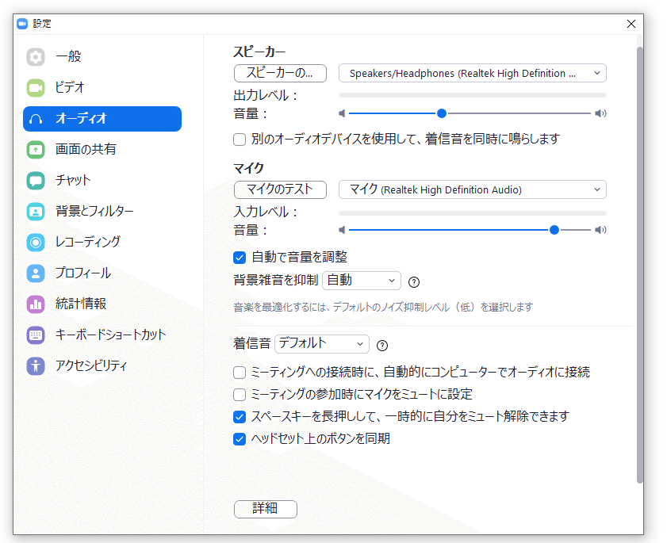667x543 pixels.
Task: Open the チャット speech bubble icon
Action: [35, 180]
